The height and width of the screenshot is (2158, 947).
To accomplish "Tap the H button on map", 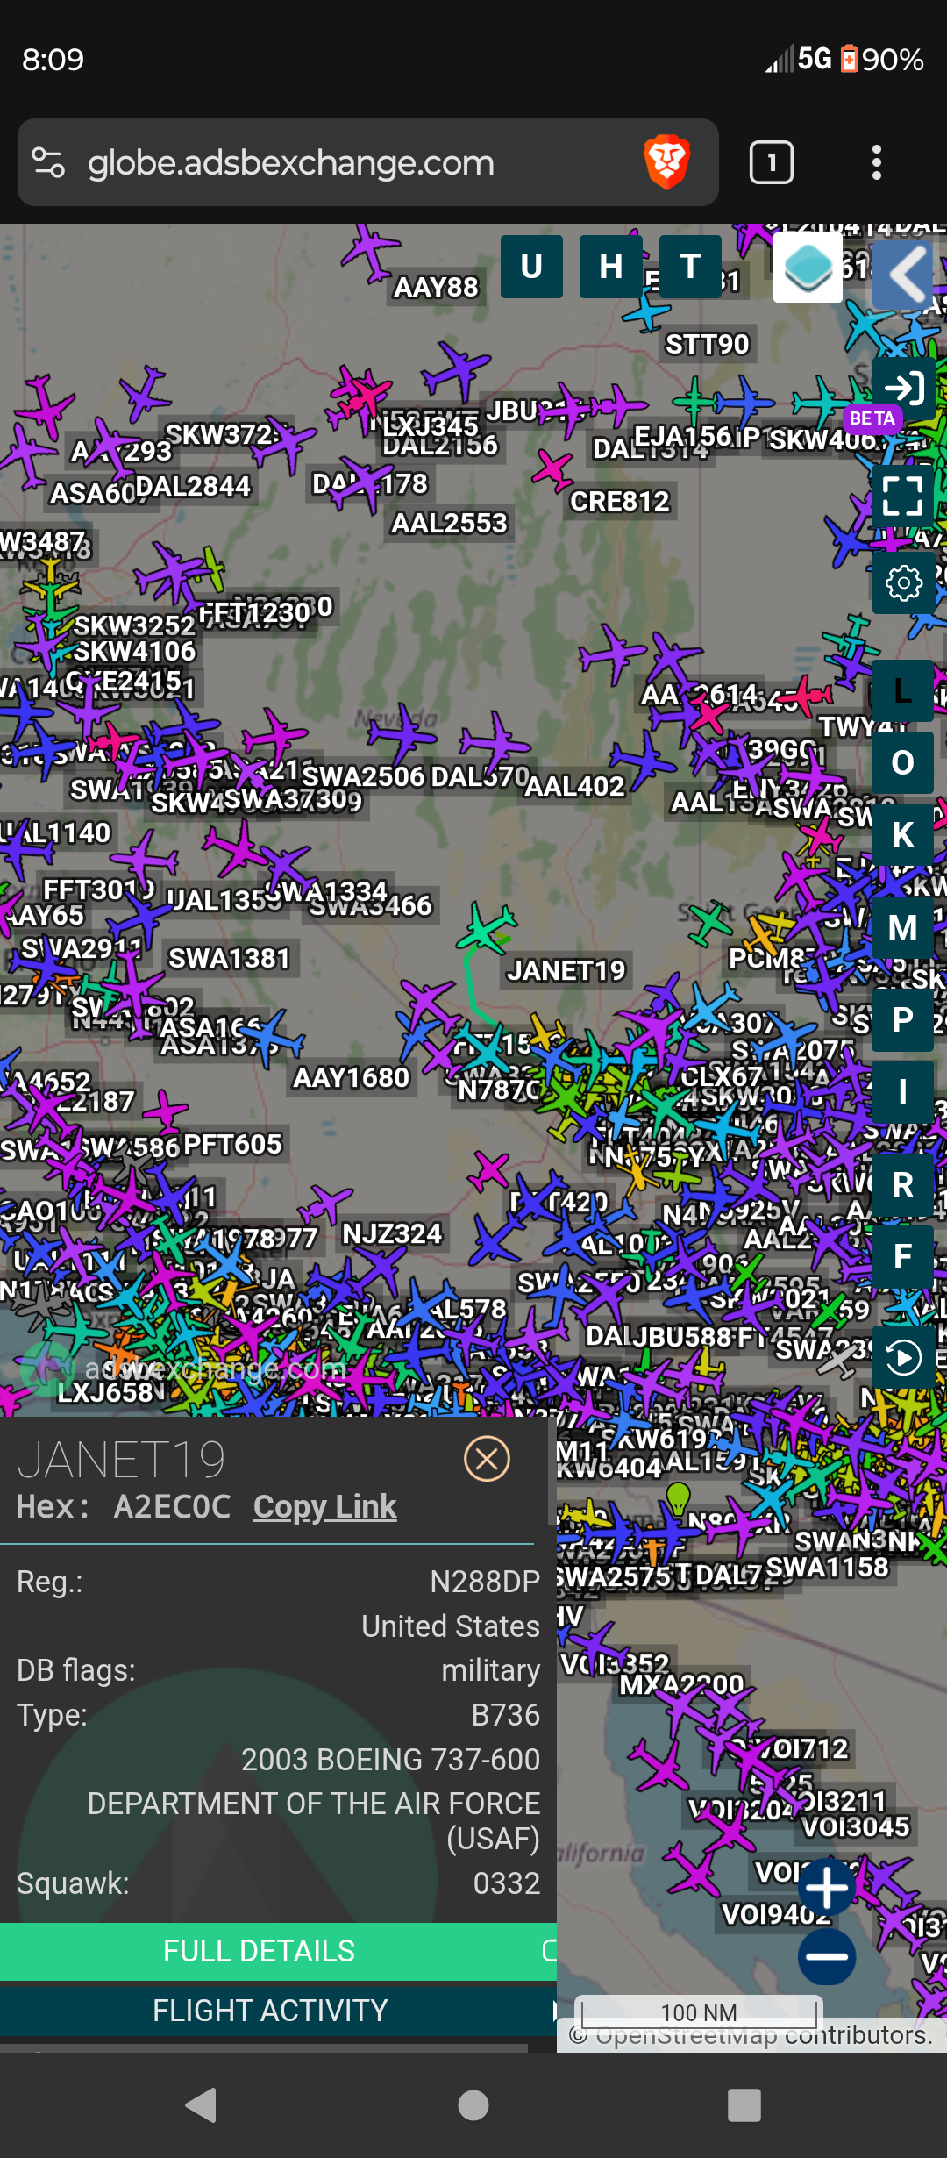I will click(611, 267).
